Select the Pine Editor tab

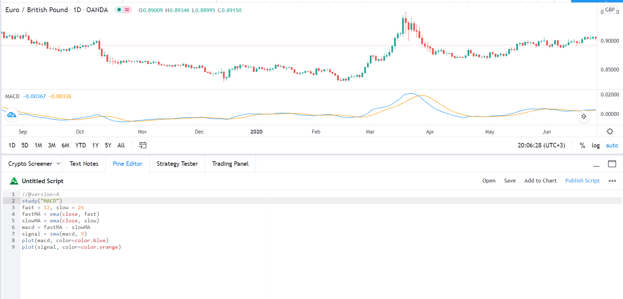[x=128, y=164]
